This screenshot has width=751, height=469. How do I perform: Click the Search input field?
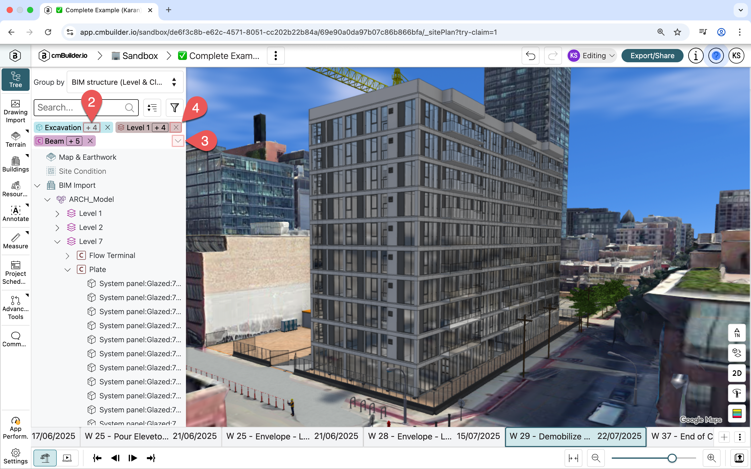tap(86, 108)
